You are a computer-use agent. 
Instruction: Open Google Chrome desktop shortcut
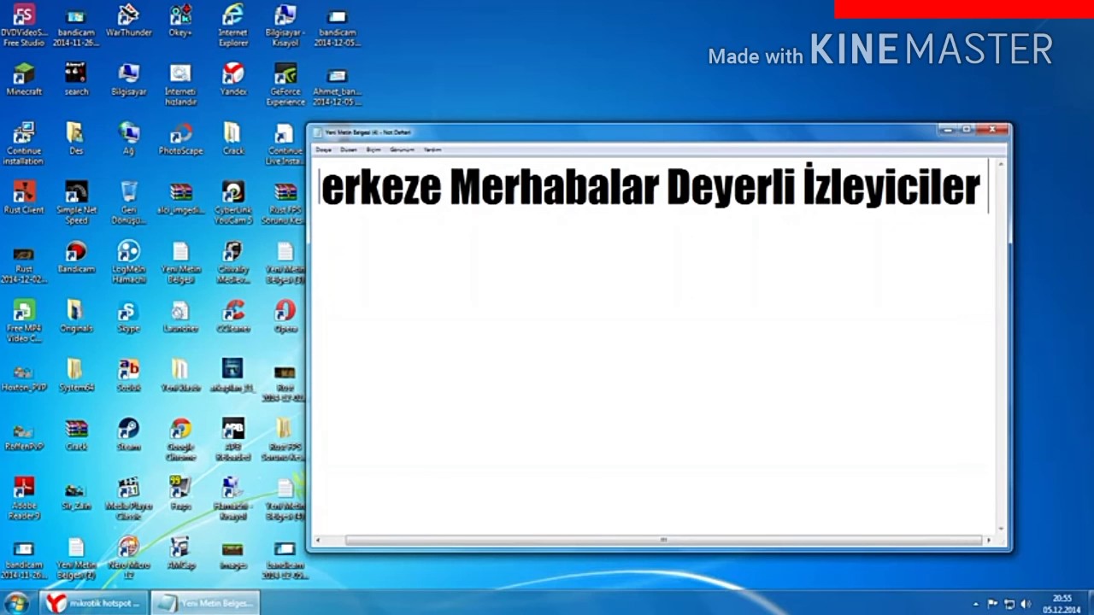coord(180,438)
